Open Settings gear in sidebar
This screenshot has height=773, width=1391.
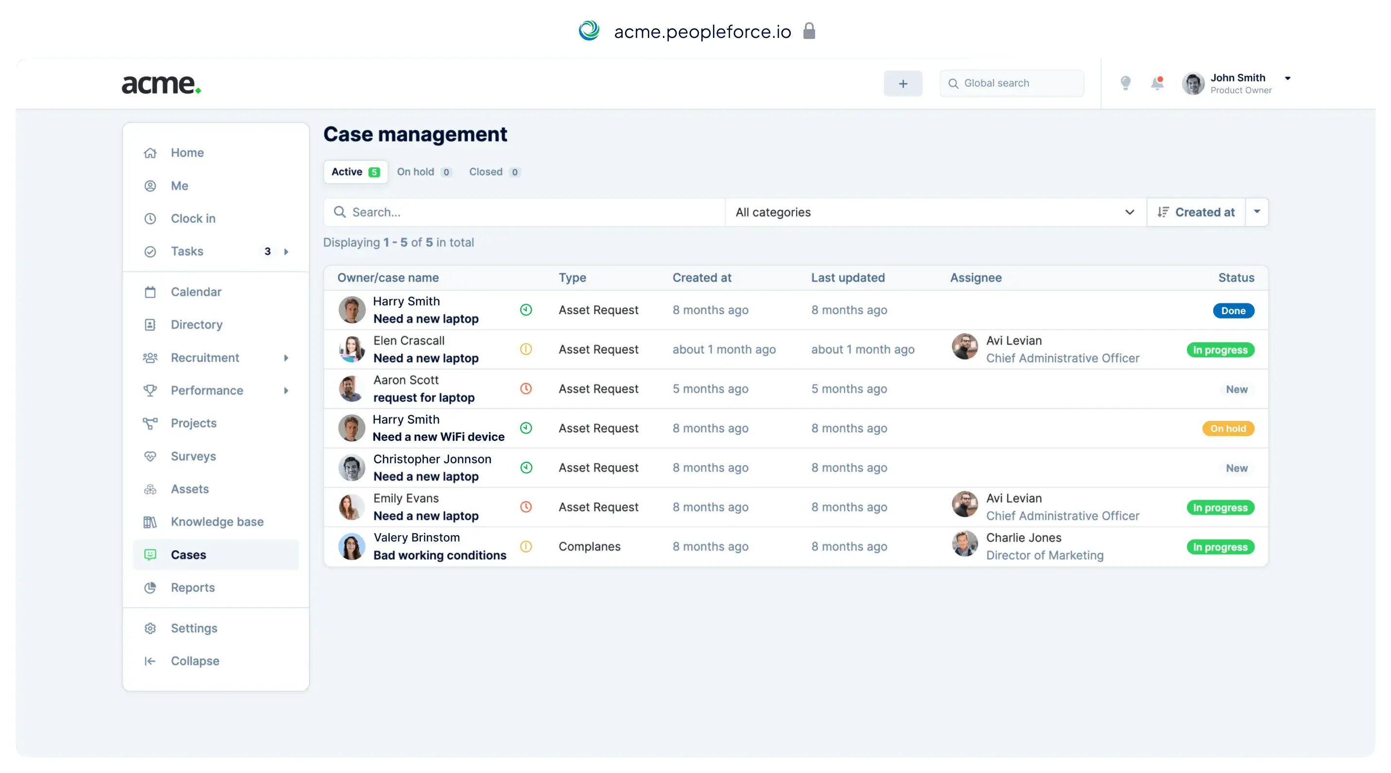coord(194,628)
